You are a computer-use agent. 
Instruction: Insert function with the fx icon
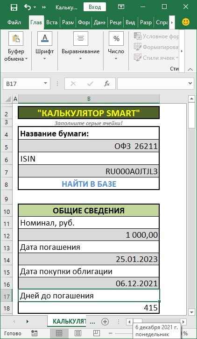click(107, 84)
